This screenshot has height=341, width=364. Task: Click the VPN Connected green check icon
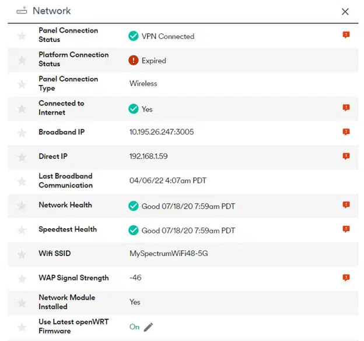click(134, 36)
